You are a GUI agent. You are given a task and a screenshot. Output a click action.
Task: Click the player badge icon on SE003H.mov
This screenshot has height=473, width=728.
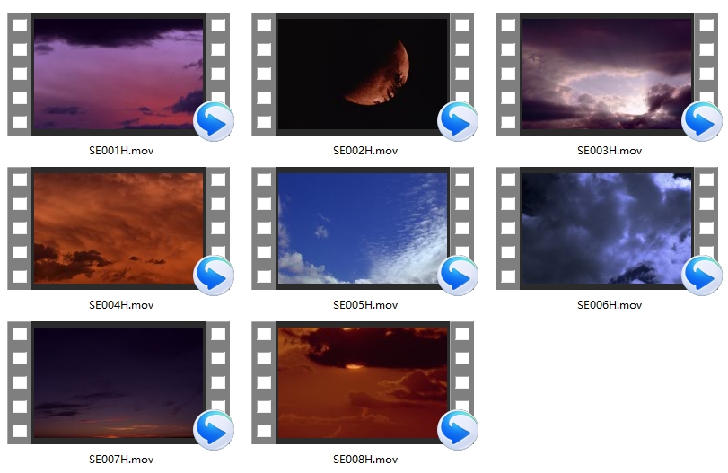pos(702,121)
